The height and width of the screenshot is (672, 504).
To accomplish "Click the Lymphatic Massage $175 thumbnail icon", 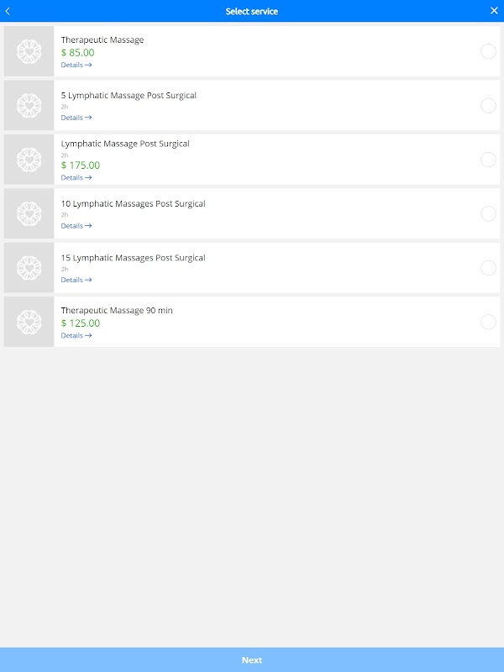I will click(x=29, y=160).
